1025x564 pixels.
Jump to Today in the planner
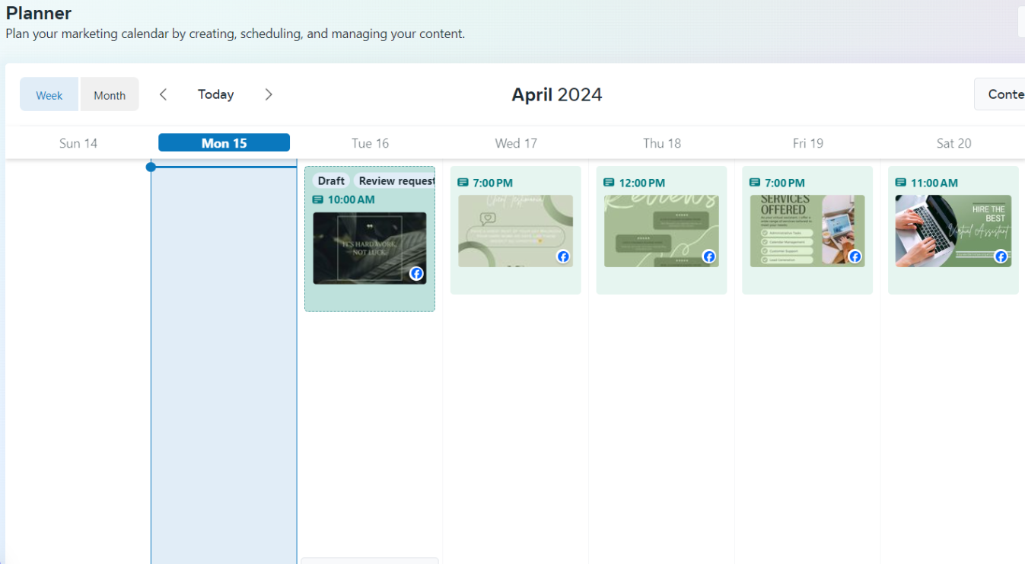216,94
